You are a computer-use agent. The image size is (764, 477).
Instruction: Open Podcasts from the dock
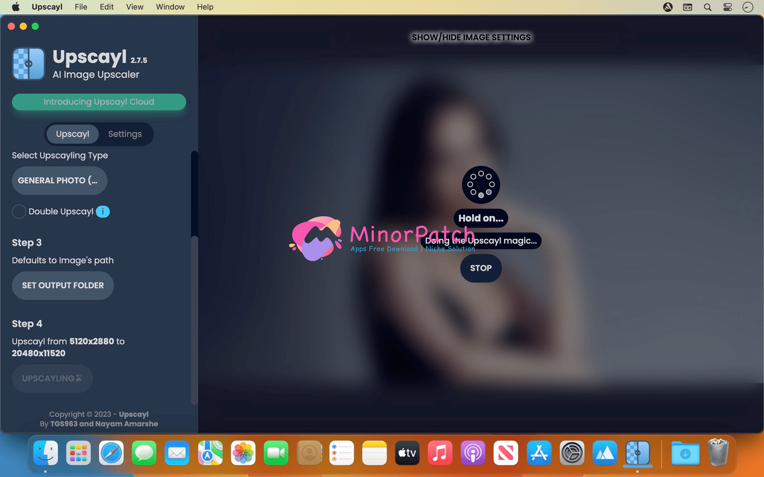pos(473,453)
